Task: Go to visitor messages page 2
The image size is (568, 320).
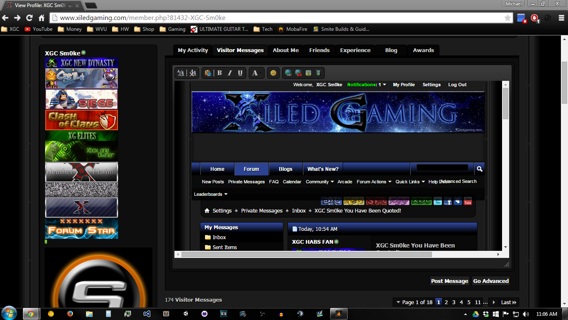Action: 446,302
